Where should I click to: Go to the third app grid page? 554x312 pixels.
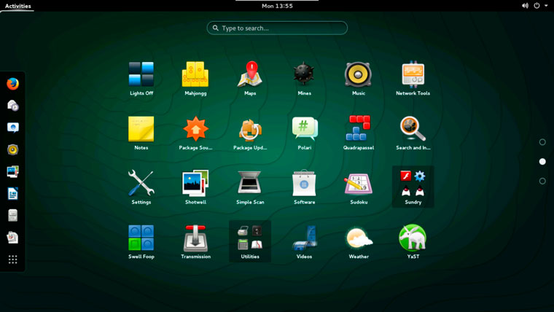(x=542, y=181)
